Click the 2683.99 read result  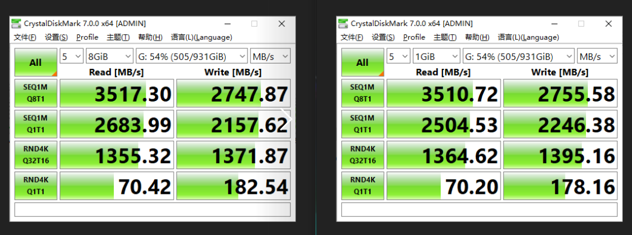[117, 124]
